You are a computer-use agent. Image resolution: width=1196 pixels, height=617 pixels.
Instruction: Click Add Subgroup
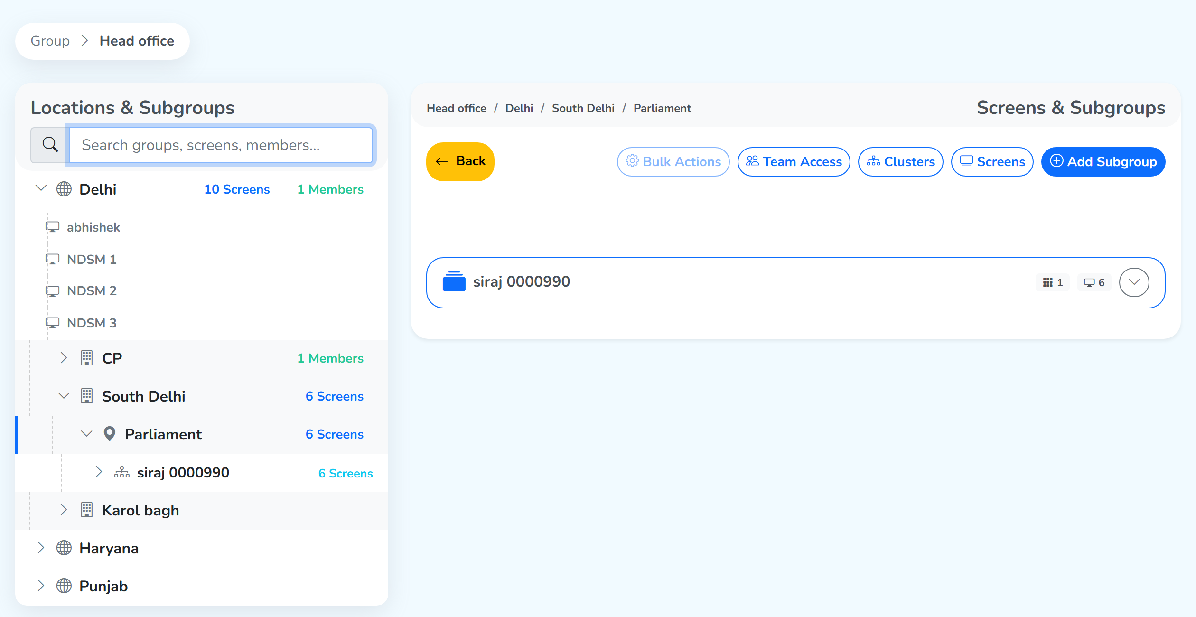[1103, 162]
